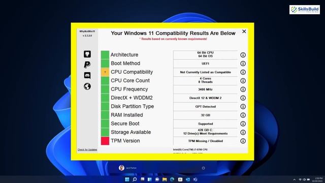
Task: Select the '64 Bit CPU' architecture value
Action: point(205,53)
